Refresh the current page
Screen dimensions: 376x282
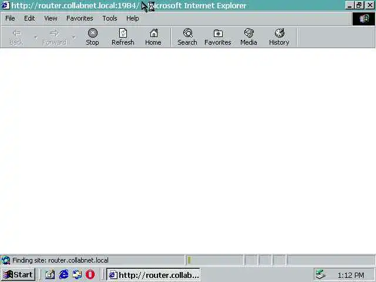point(123,37)
